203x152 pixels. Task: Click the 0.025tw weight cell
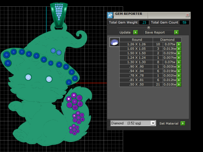170,53
